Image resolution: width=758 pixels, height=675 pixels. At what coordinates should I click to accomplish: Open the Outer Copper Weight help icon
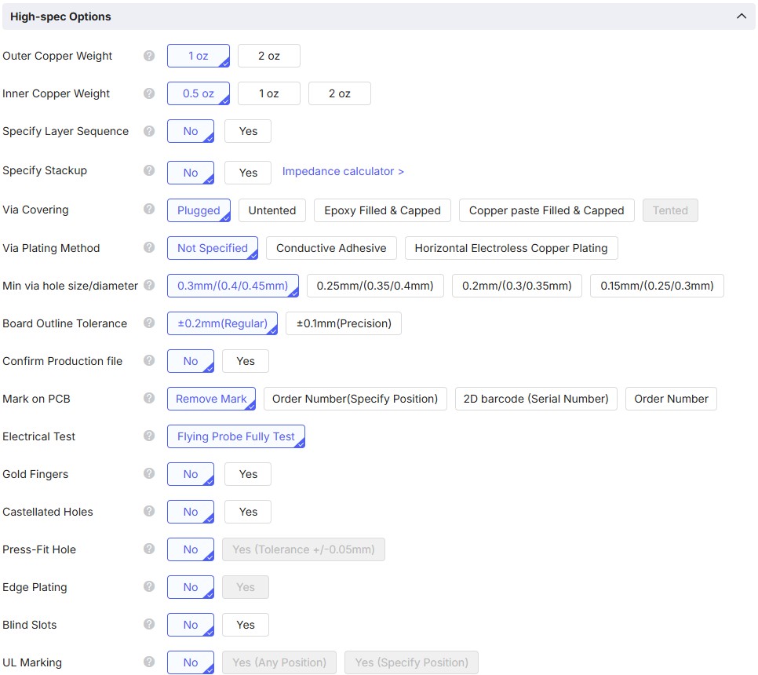148,55
